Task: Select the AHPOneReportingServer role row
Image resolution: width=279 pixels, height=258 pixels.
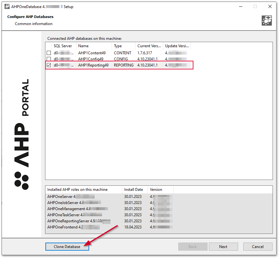Action: click(x=159, y=221)
